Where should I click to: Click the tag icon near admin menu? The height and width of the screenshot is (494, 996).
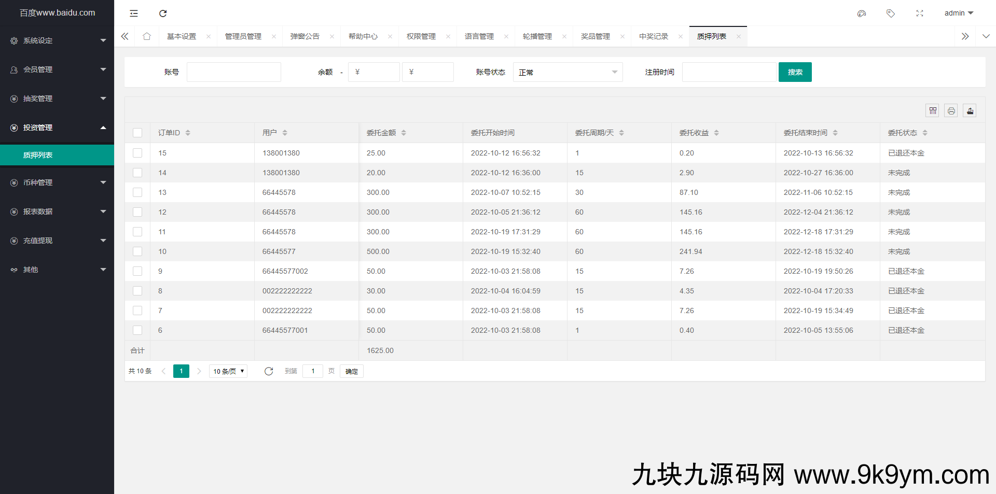891,13
